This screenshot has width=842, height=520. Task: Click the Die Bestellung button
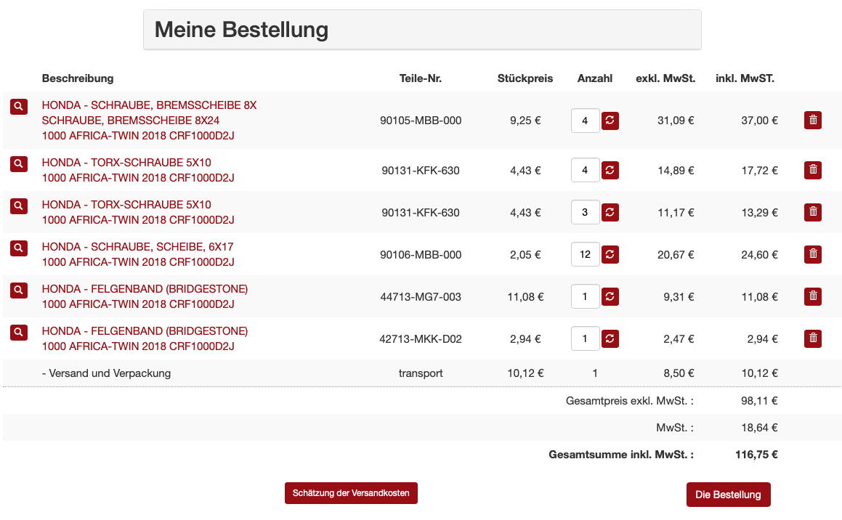[x=728, y=495]
